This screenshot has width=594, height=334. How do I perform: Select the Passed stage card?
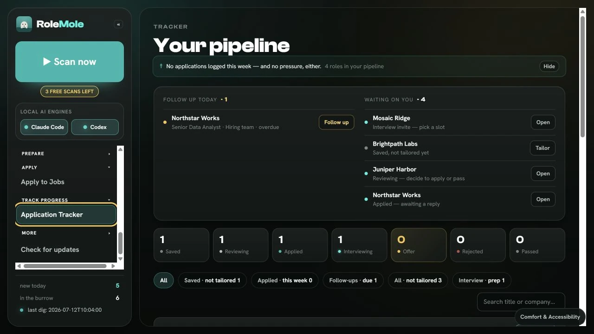(537, 245)
